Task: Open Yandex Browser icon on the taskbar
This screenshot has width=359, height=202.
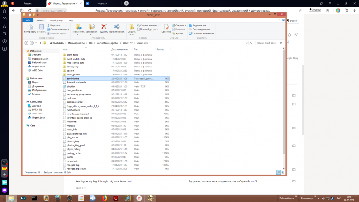Action: [139, 198]
